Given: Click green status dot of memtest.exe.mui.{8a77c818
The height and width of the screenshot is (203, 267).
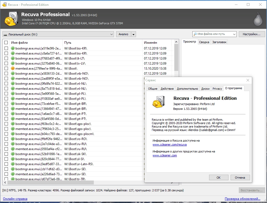Looking at the screenshot, I should [x=12, y=88].
